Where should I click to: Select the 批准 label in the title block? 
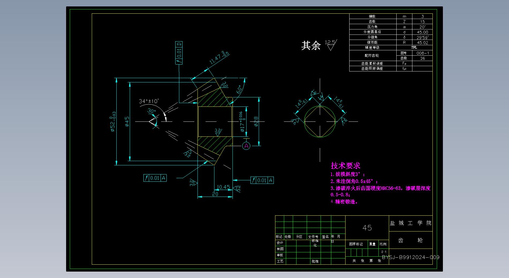315,261
